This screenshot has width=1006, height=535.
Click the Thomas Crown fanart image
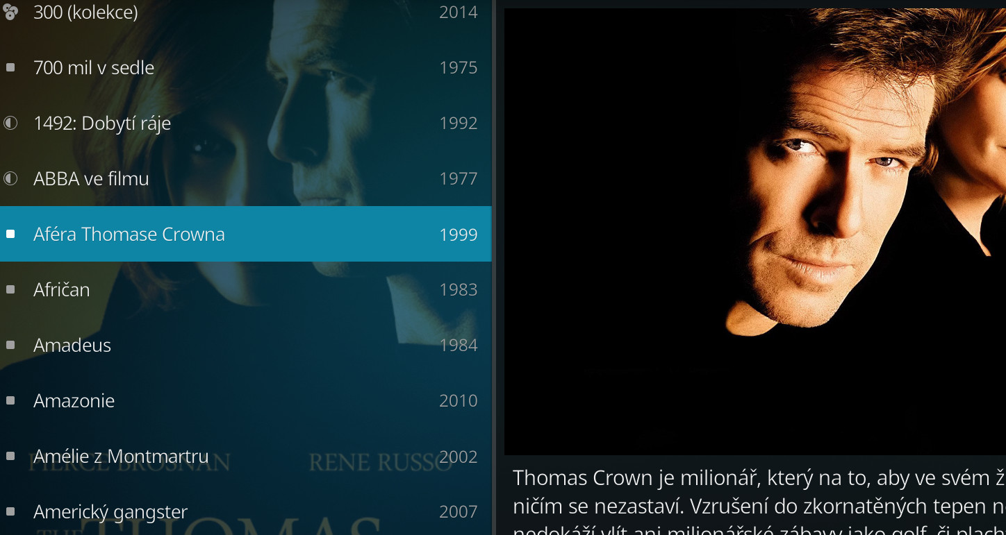pyautogui.click(x=754, y=232)
